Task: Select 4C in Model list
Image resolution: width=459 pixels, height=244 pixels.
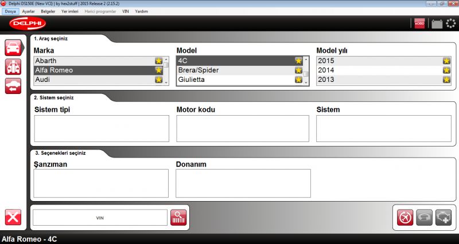Action: click(240, 61)
